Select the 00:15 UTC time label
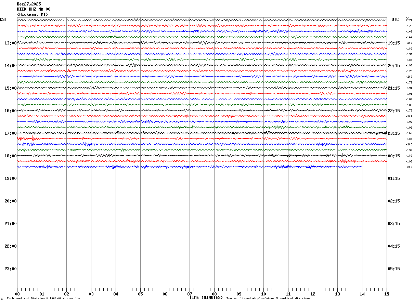Screen dimensions: 414x303 tap(394, 156)
